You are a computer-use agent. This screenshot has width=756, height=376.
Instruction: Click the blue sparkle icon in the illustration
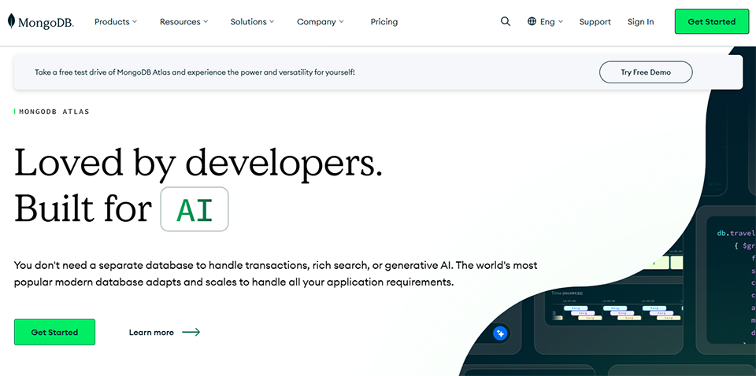[x=499, y=334]
